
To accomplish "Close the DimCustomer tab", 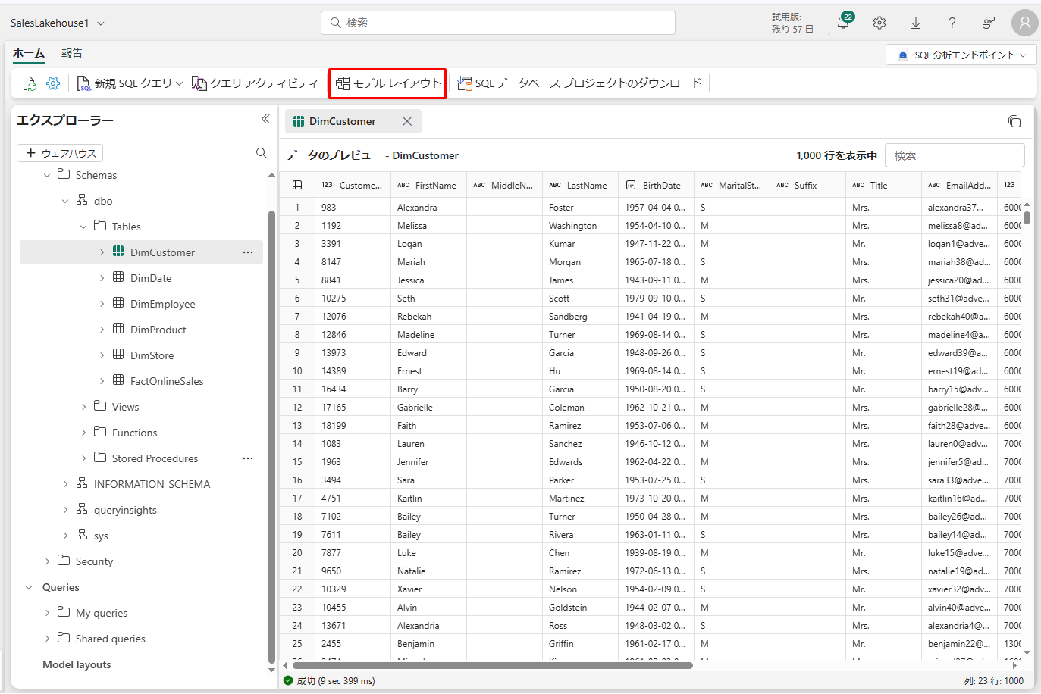I will pyautogui.click(x=407, y=121).
